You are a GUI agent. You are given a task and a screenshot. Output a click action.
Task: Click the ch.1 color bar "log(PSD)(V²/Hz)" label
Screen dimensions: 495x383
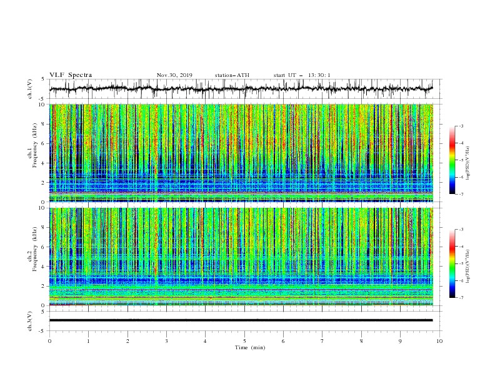(x=468, y=163)
